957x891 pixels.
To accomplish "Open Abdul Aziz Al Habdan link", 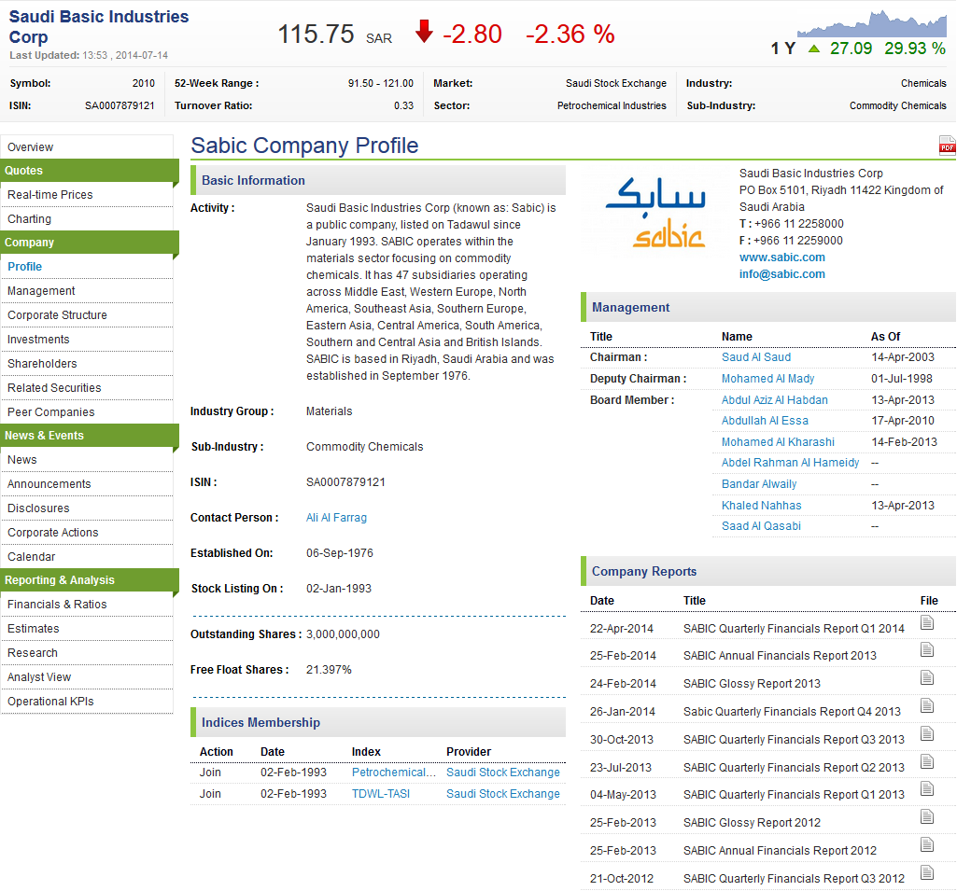I will (775, 400).
